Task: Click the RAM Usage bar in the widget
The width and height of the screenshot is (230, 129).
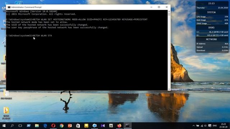Action: pos(212,20)
